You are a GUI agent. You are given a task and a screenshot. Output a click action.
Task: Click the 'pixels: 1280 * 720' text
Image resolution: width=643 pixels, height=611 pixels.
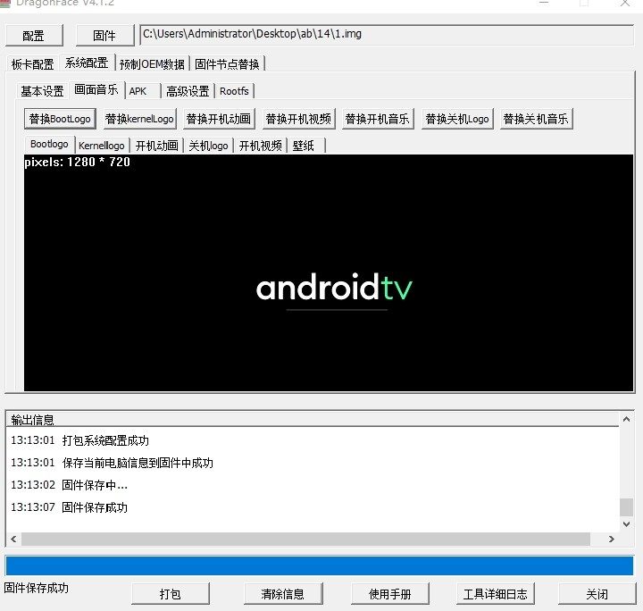[x=77, y=162]
